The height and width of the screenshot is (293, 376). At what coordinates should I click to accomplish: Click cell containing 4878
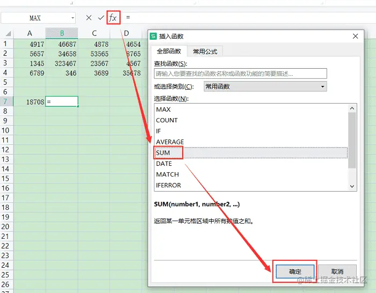[x=94, y=44]
